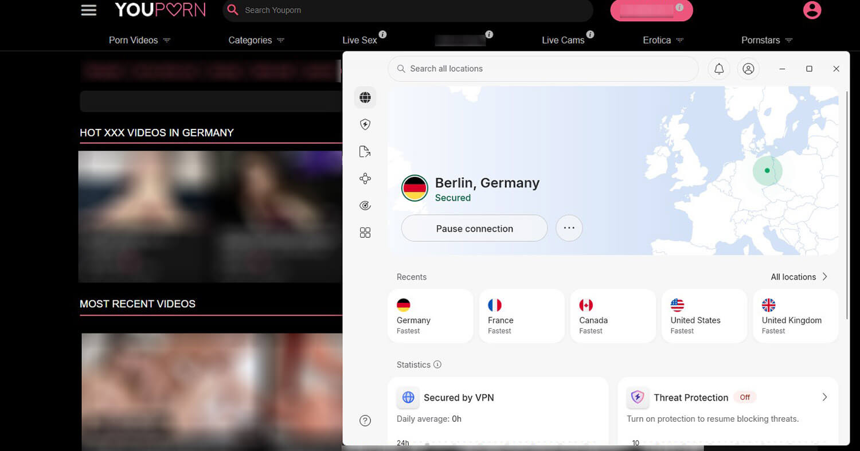The image size is (860, 451).
Task: Open the file sharing icon in sidebar
Action: [x=365, y=151]
